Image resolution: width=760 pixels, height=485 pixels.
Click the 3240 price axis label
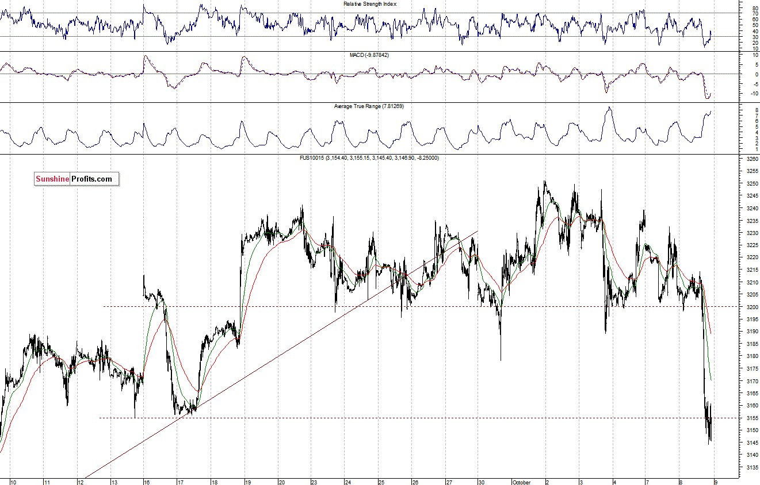(x=751, y=209)
